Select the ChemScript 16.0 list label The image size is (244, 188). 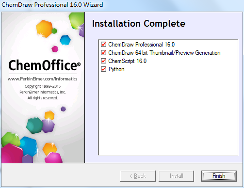127,61
